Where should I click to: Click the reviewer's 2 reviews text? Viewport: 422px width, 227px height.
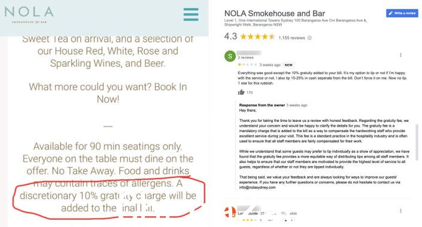245,57
